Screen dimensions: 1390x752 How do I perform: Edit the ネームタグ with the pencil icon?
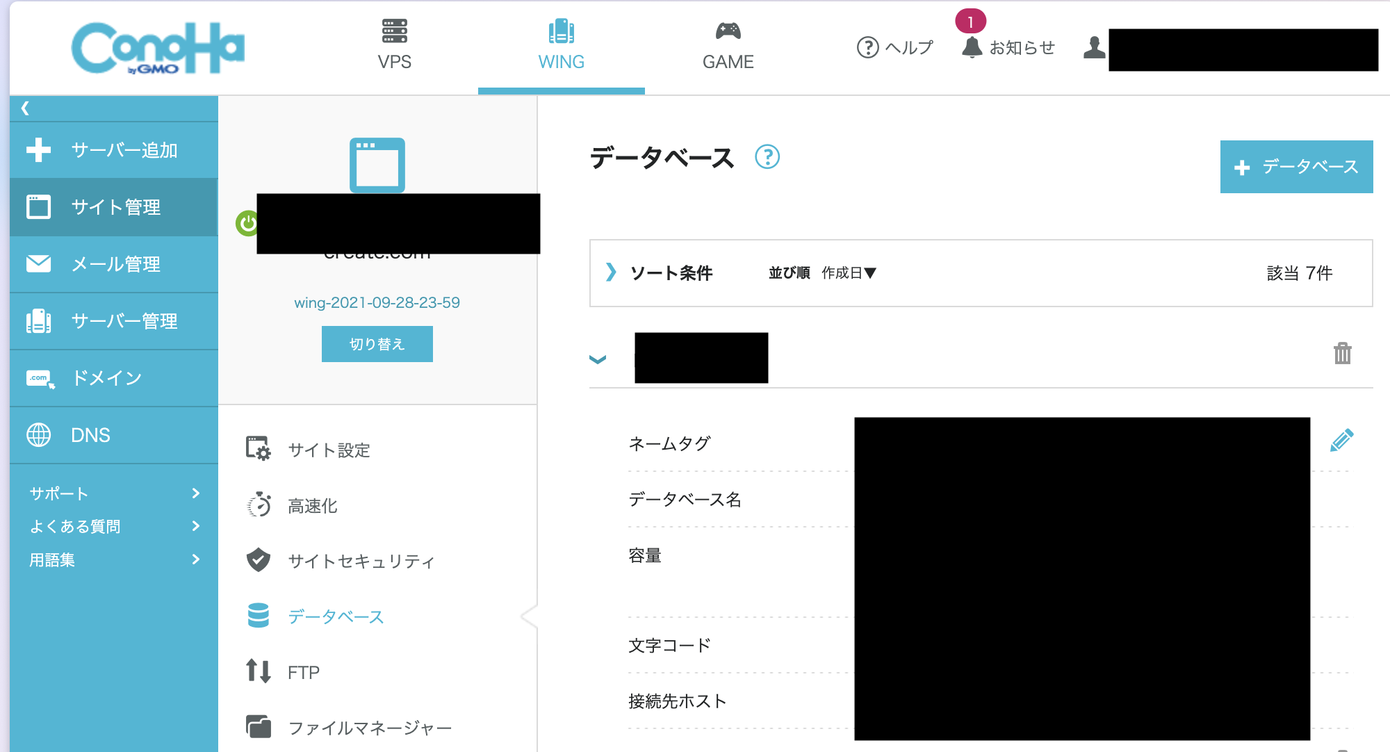click(1341, 440)
